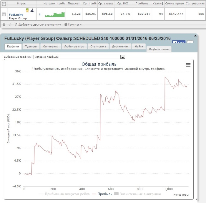The width and height of the screenshot is (206, 203).
Task: Click the $95.68 average stake value
Action: (x=107, y=14)
